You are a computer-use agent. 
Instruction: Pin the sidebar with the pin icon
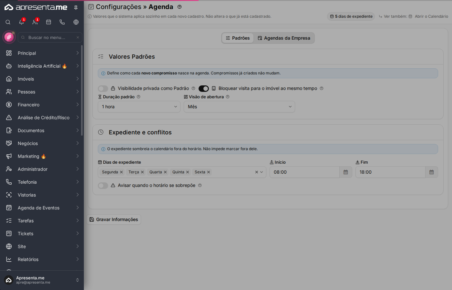pos(76,7)
